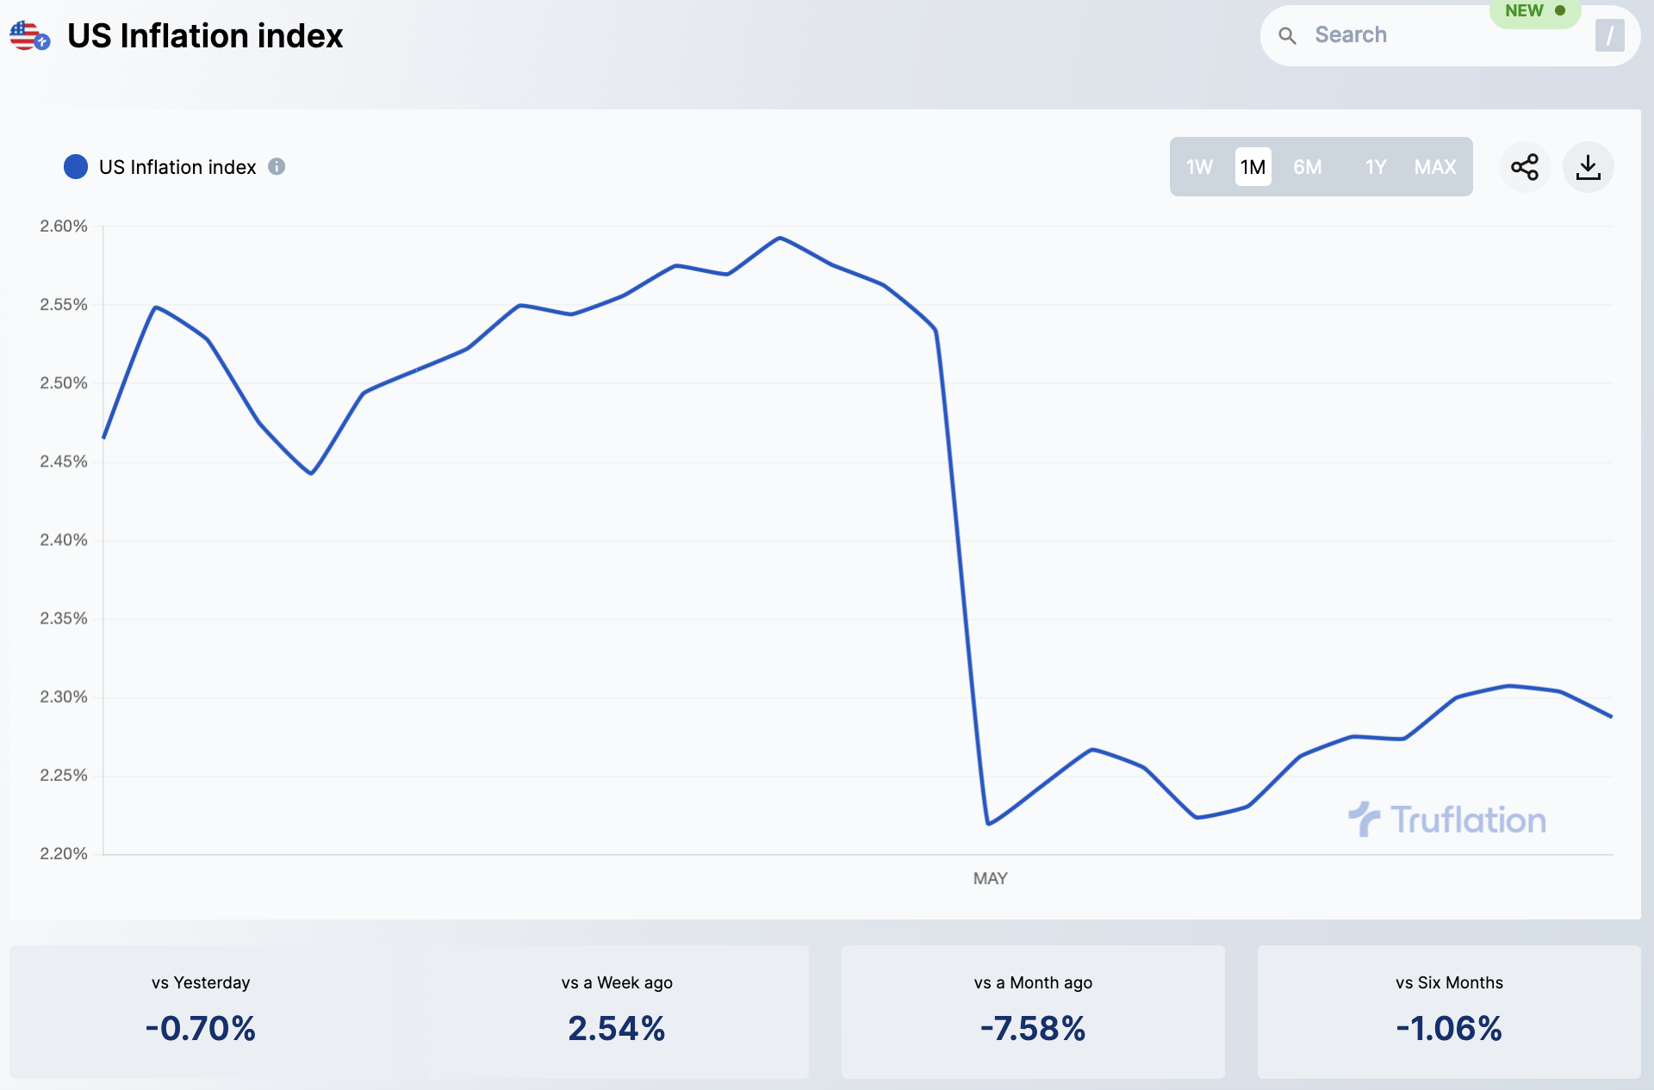
Task: Toggle the blue US Inflation index legend dot
Action: click(76, 167)
